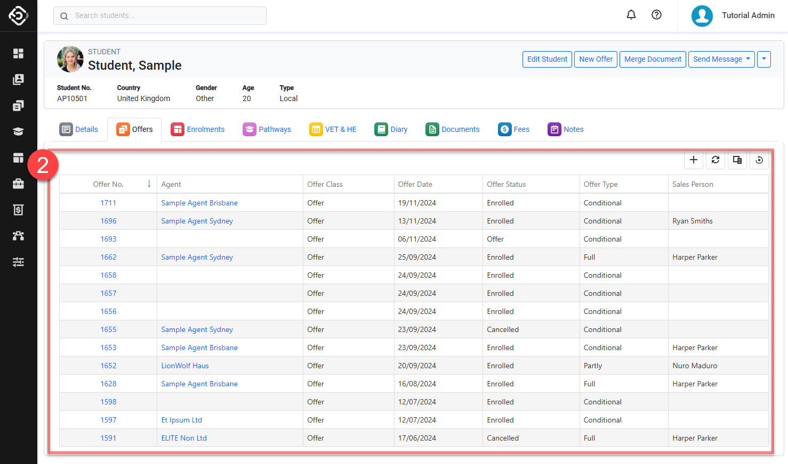This screenshot has height=464, width=788.
Task: Expand the Send Message dropdown
Action: [721, 59]
